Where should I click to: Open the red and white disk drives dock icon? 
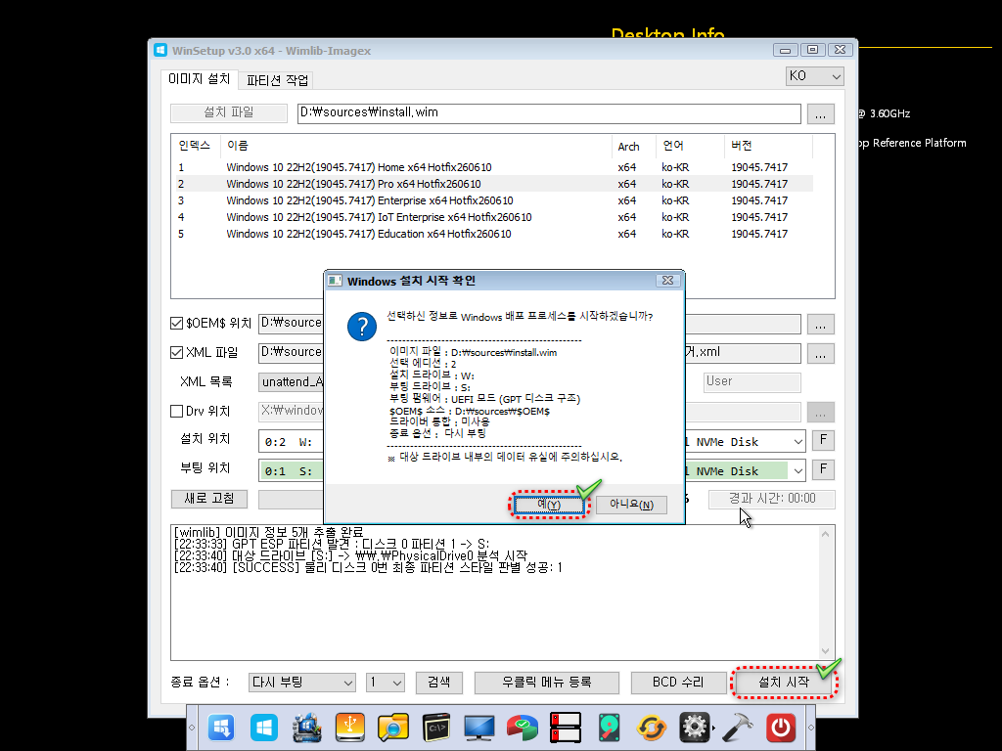pyautogui.click(x=566, y=728)
